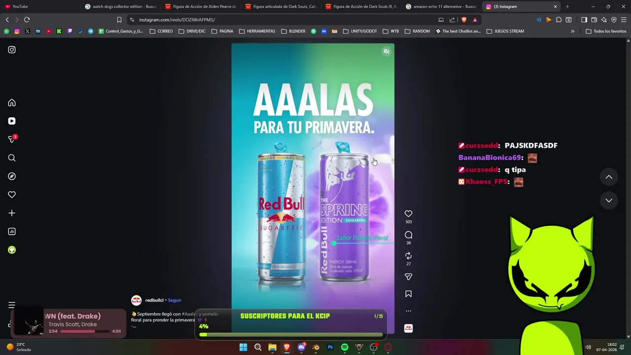Repost the reel with the arrows icon
The height and width of the screenshot is (355, 631).
[408, 255]
